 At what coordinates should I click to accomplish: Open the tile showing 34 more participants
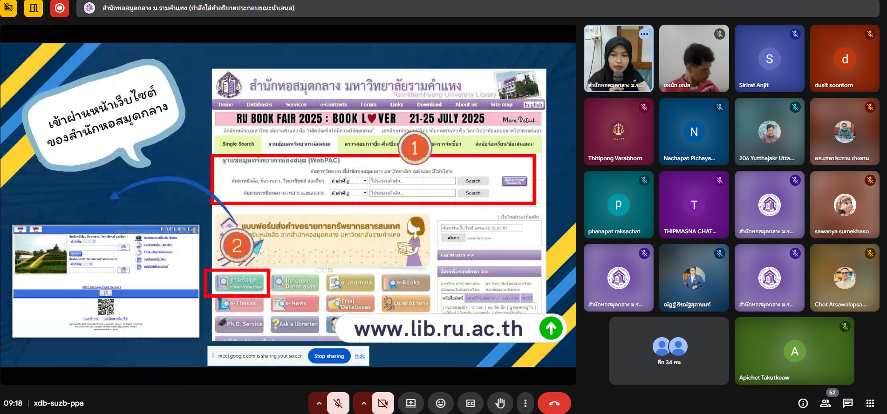[x=669, y=351]
